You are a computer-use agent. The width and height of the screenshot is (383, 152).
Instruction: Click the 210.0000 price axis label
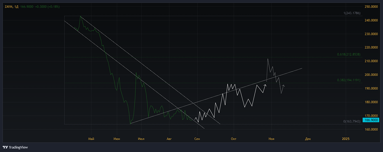point(372,61)
